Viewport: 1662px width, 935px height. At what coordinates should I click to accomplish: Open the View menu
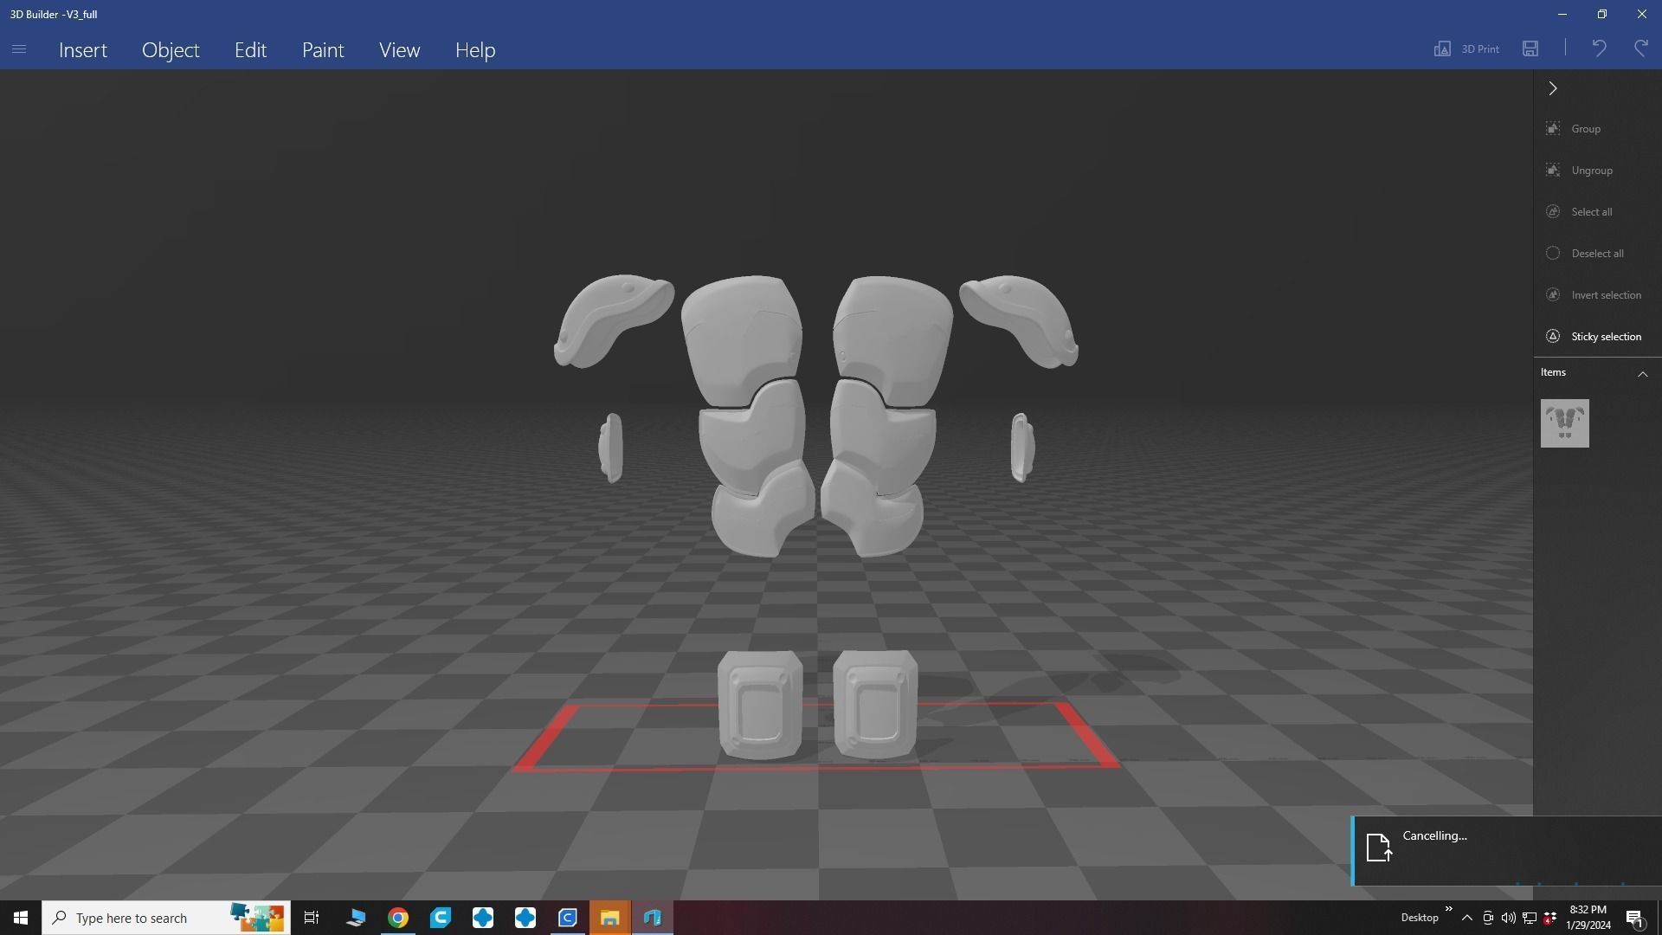pos(399,50)
